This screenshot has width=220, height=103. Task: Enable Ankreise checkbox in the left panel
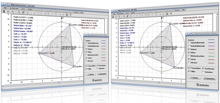coord(86,61)
